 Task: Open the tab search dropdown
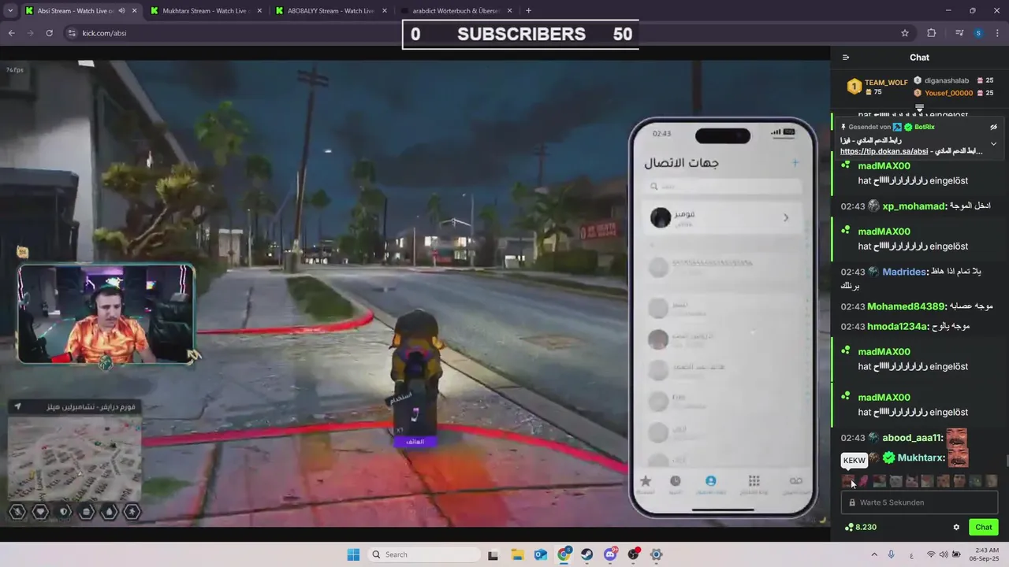[9, 11]
